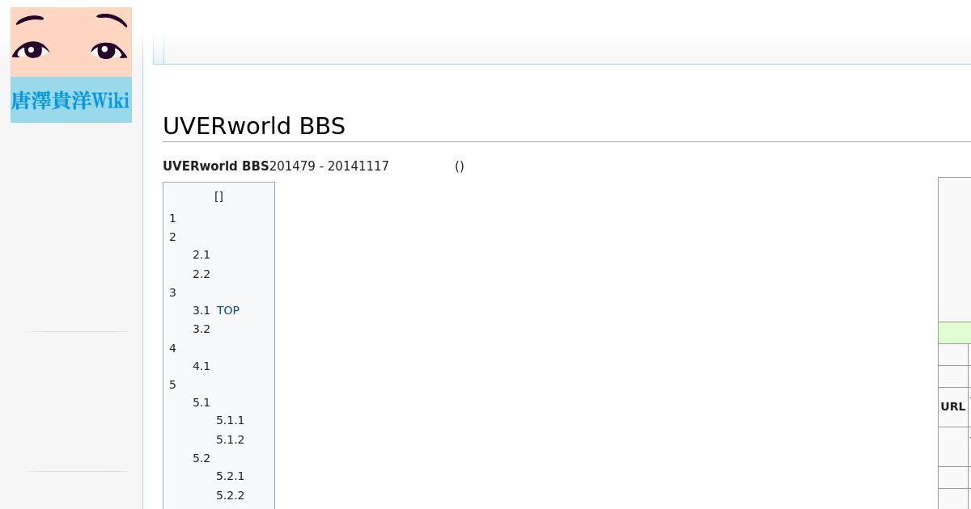Viewport: 971px width, 509px height.
Task: Jump to contents subsection 5.1.1
Action: [x=230, y=420]
